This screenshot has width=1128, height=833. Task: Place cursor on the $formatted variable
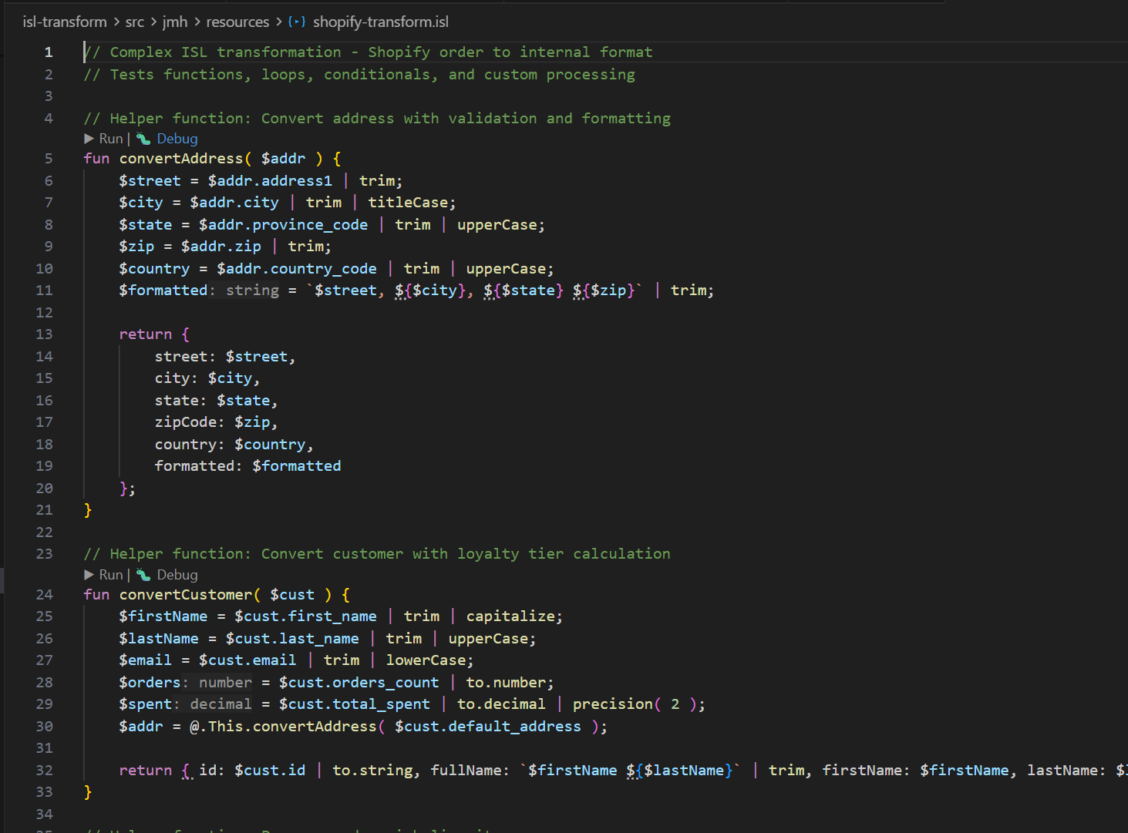(163, 290)
